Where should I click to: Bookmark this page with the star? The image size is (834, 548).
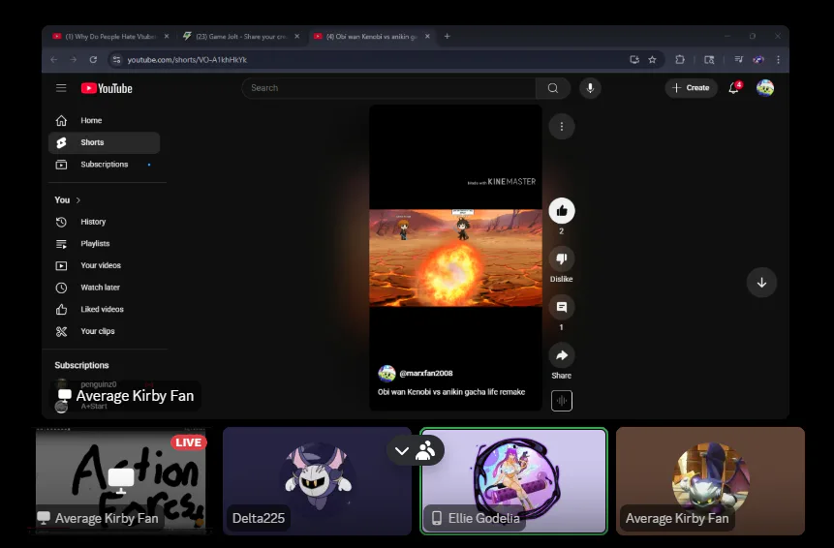coord(653,60)
